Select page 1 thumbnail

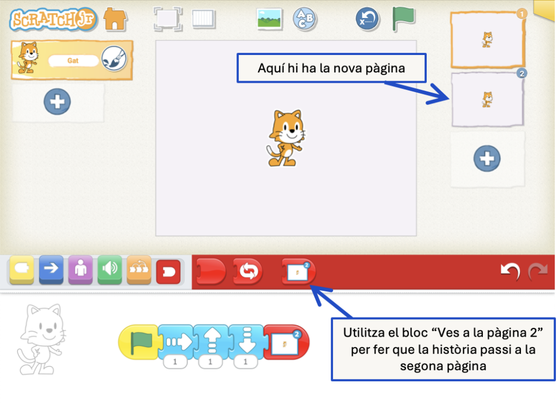coord(487,40)
